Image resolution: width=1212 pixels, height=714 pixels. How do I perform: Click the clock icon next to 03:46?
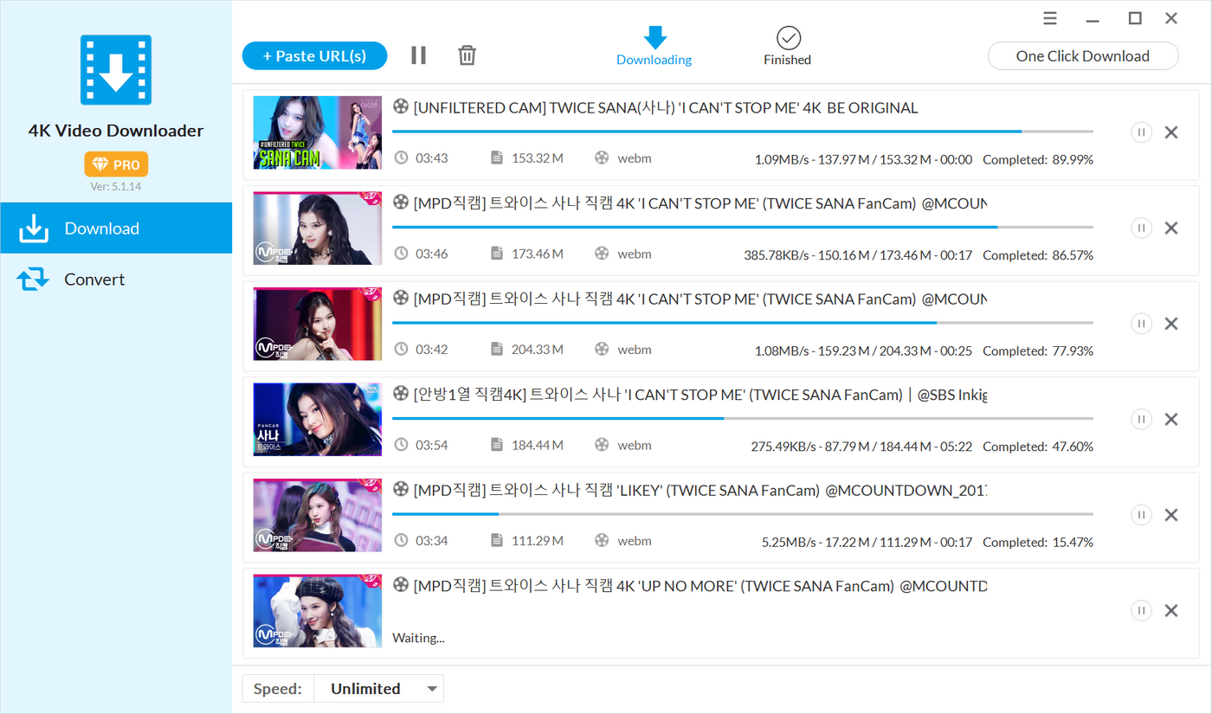click(x=401, y=254)
